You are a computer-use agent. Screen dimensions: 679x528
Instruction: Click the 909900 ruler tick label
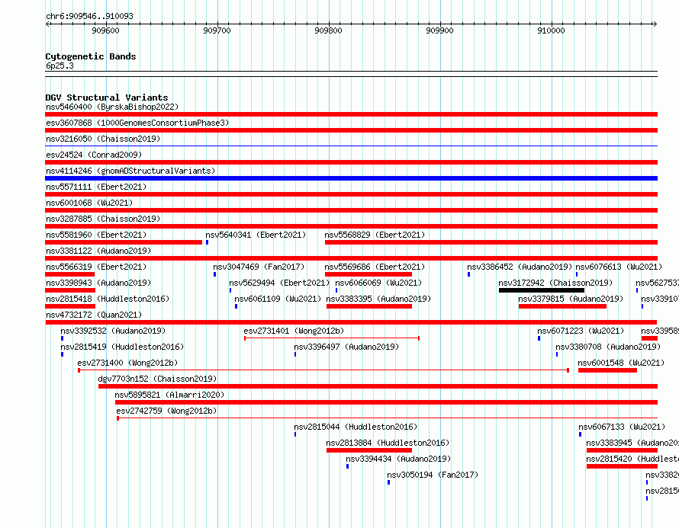click(x=439, y=30)
